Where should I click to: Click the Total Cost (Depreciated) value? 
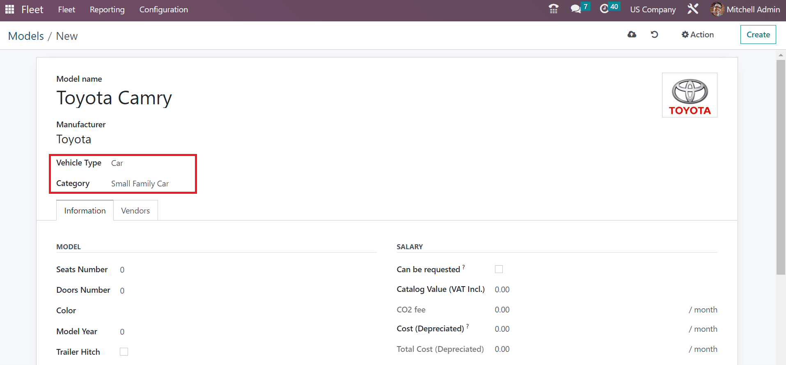502,349
